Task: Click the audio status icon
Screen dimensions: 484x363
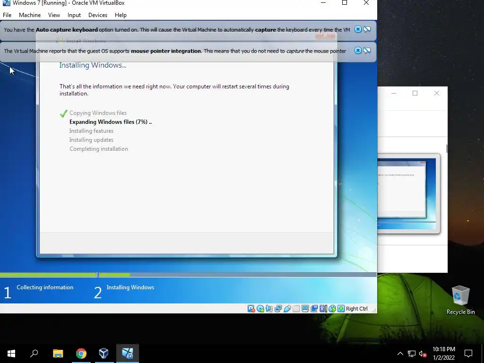Action: pos(269,309)
